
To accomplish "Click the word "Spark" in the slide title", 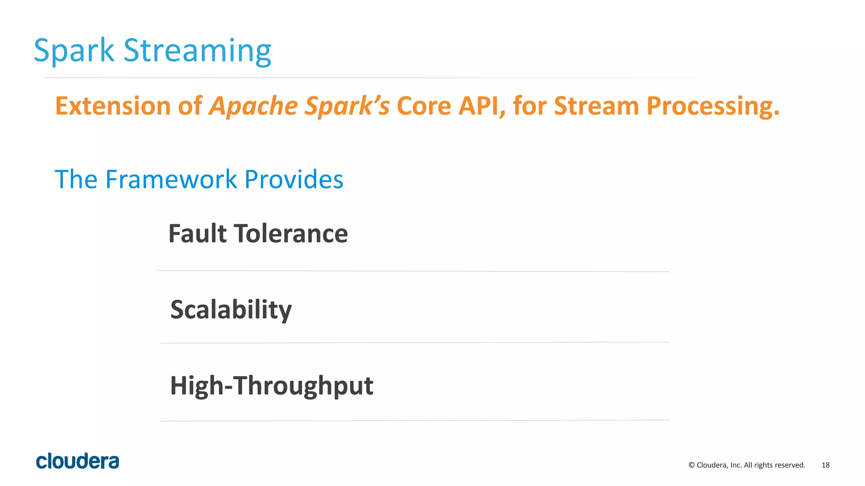I will 74,51.
